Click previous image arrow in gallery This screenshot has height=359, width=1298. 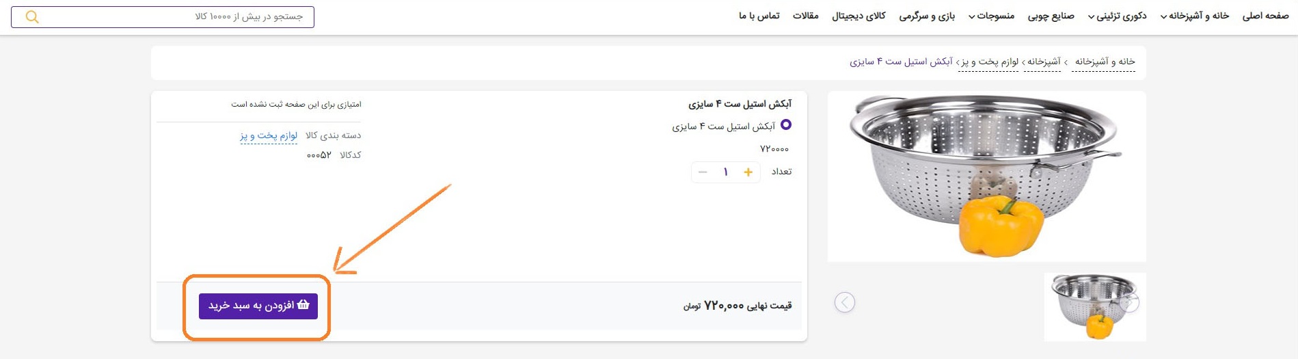click(845, 302)
